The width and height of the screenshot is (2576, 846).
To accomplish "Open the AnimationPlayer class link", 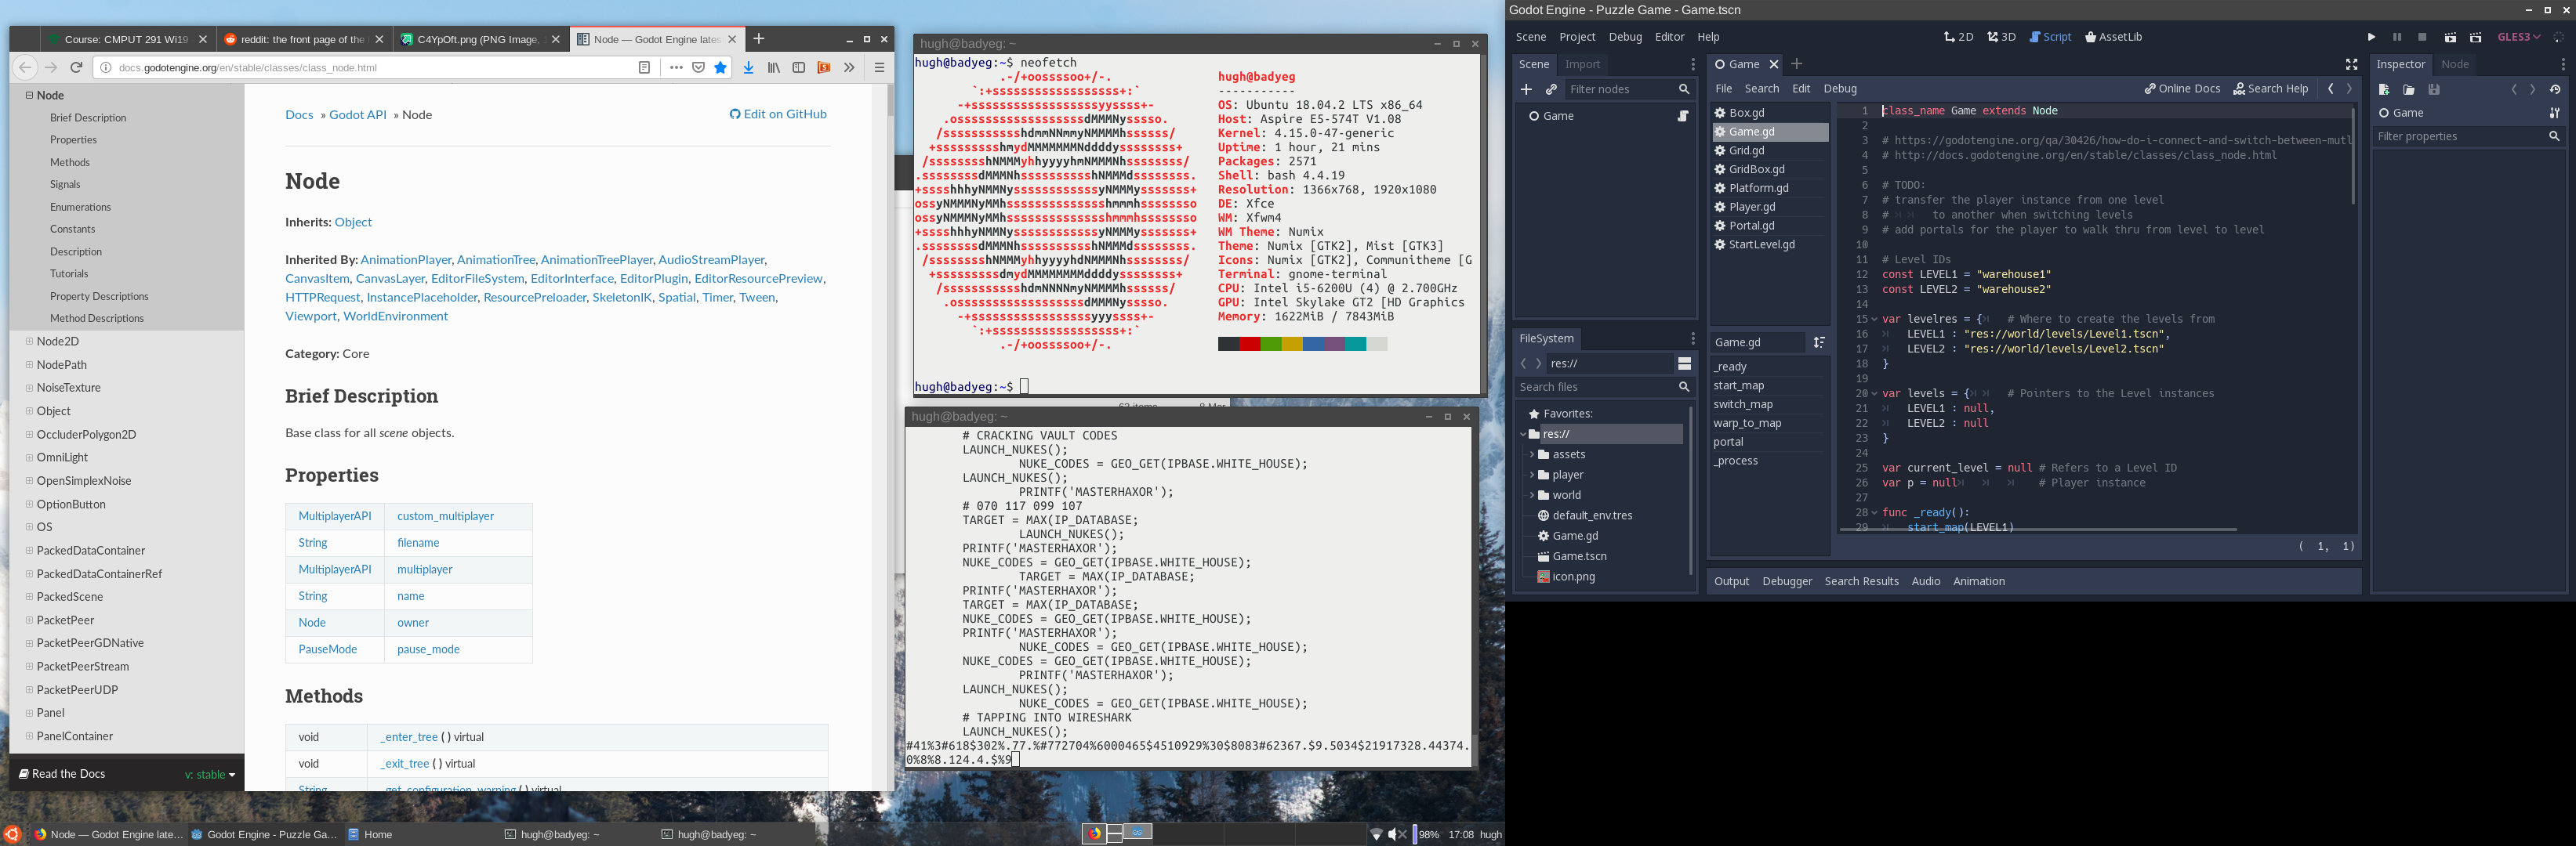I will pos(406,260).
